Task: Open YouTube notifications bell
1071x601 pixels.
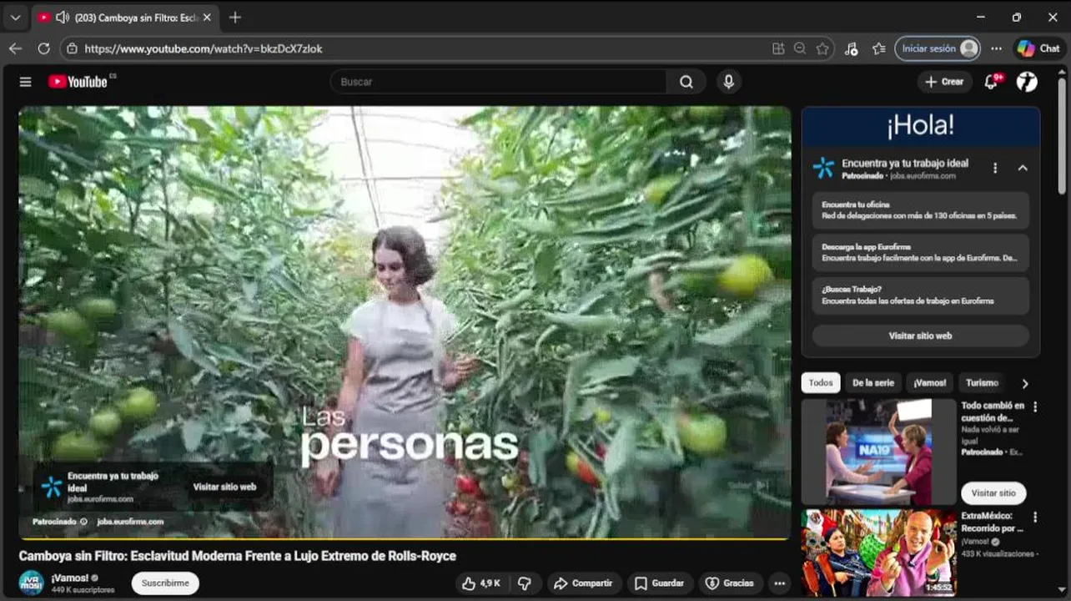Action: 991,82
